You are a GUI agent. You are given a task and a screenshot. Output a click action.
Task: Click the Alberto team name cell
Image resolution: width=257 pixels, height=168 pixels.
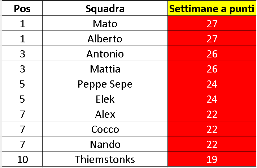tap(105, 39)
